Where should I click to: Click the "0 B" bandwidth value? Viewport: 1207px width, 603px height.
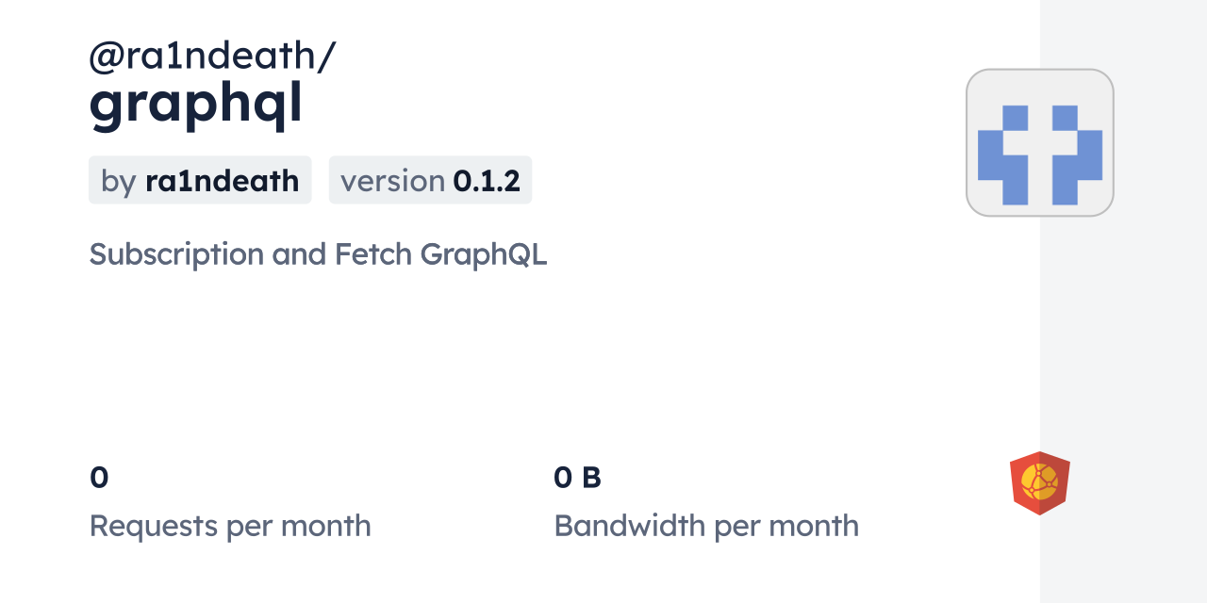click(x=577, y=478)
